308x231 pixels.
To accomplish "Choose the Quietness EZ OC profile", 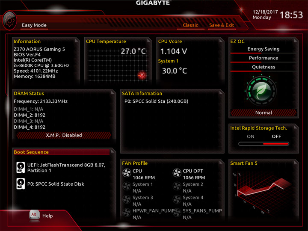I will pos(264,67).
